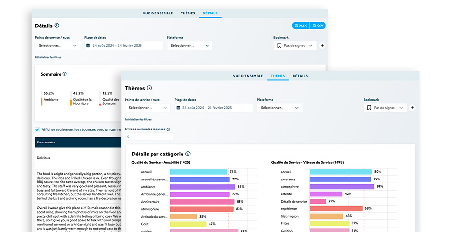Switch to VUE D'ENSEMBLE tab in Détails window
The height and width of the screenshot is (232, 449).
click(158, 13)
